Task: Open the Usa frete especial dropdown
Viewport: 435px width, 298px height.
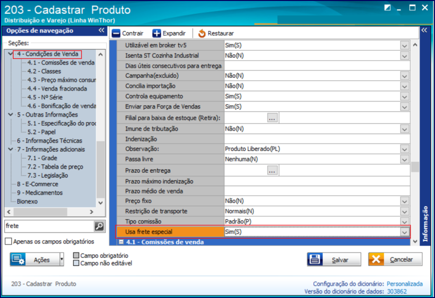Action: (405, 232)
